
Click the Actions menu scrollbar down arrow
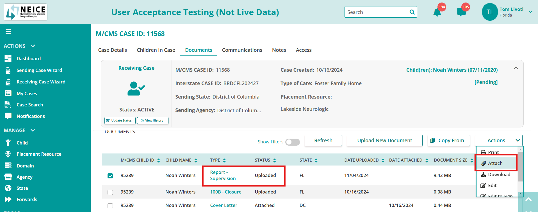click(x=520, y=194)
